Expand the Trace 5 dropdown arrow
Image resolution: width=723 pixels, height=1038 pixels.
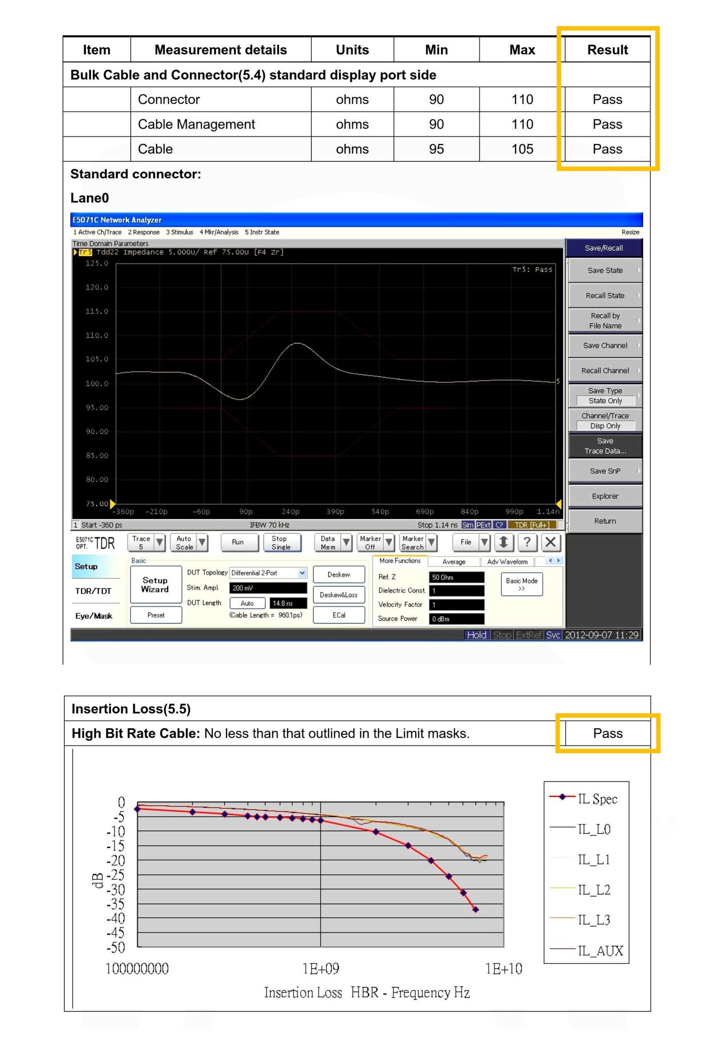point(160,542)
